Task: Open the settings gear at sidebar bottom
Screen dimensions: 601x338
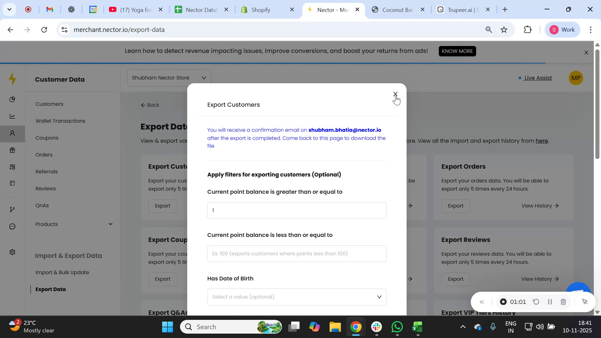Action: [13, 252]
